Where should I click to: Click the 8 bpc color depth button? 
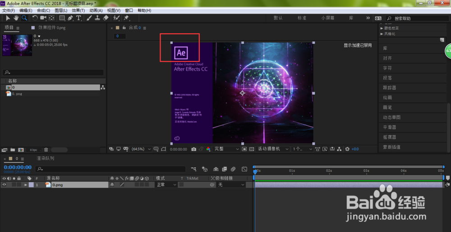tap(33, 150)
